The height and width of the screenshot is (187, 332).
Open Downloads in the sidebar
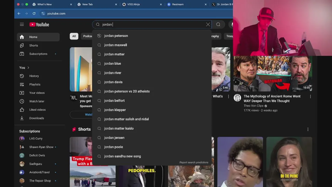click(x=38, y=118)
